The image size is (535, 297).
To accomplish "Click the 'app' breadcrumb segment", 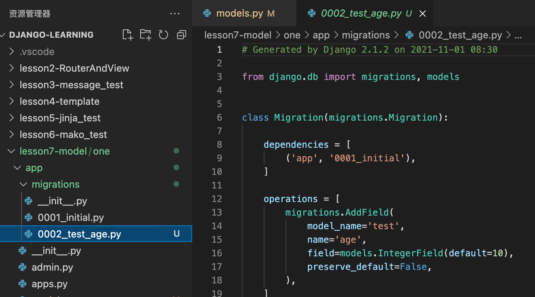I will point(321,35).
